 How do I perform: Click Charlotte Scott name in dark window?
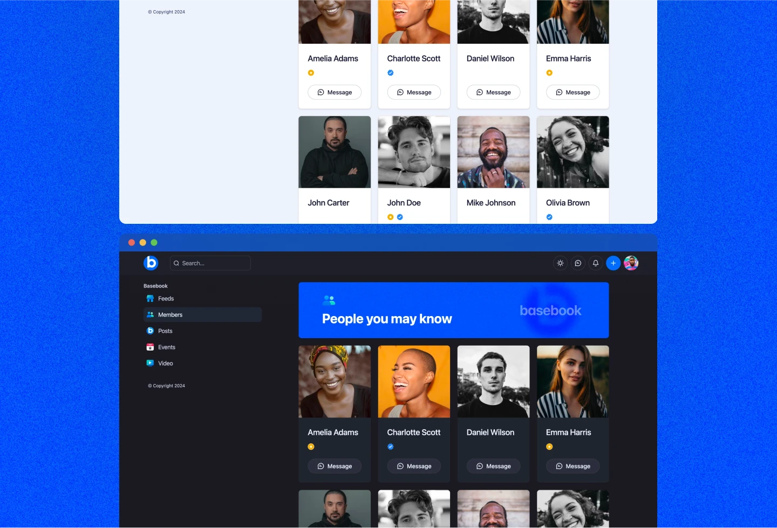[414, 433]
